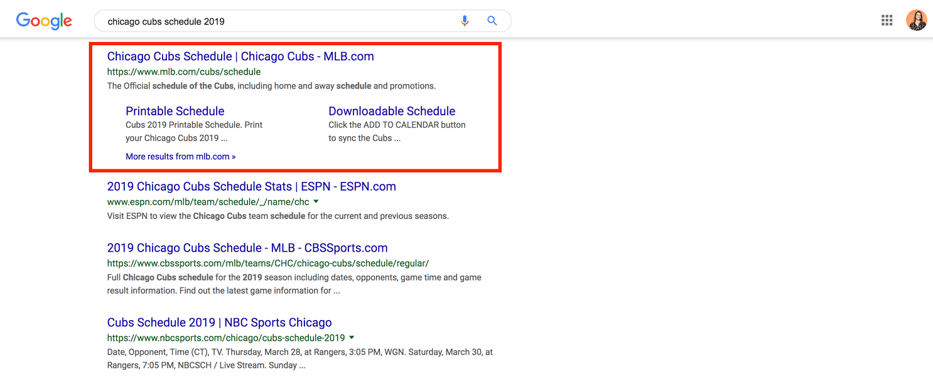
Task: Open the Google apps grid menu
Action: (887, 21)
